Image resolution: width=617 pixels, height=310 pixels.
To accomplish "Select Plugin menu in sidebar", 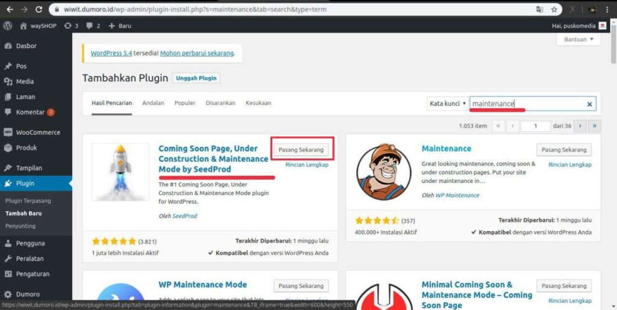I will click(x=36, y=183).
